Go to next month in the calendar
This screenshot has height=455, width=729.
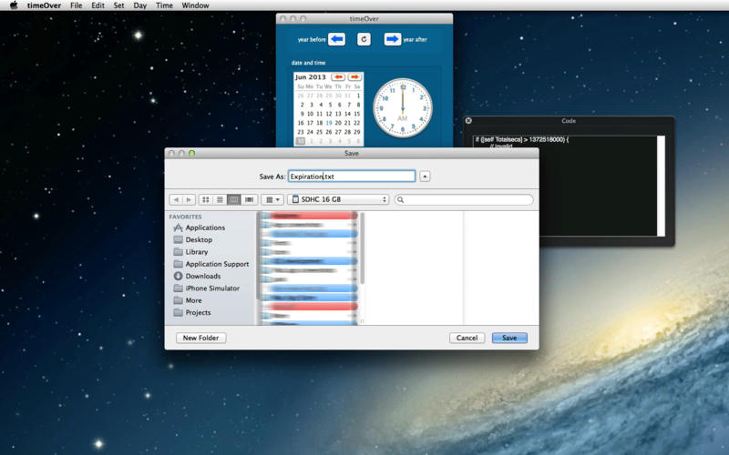point(354,76)
